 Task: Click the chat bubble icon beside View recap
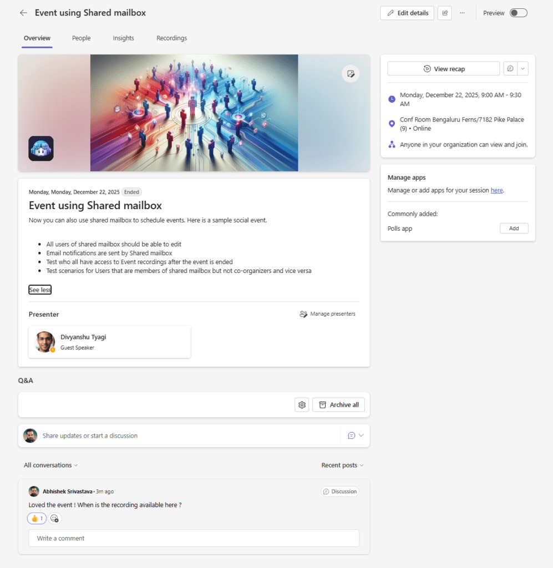point(510,68)
